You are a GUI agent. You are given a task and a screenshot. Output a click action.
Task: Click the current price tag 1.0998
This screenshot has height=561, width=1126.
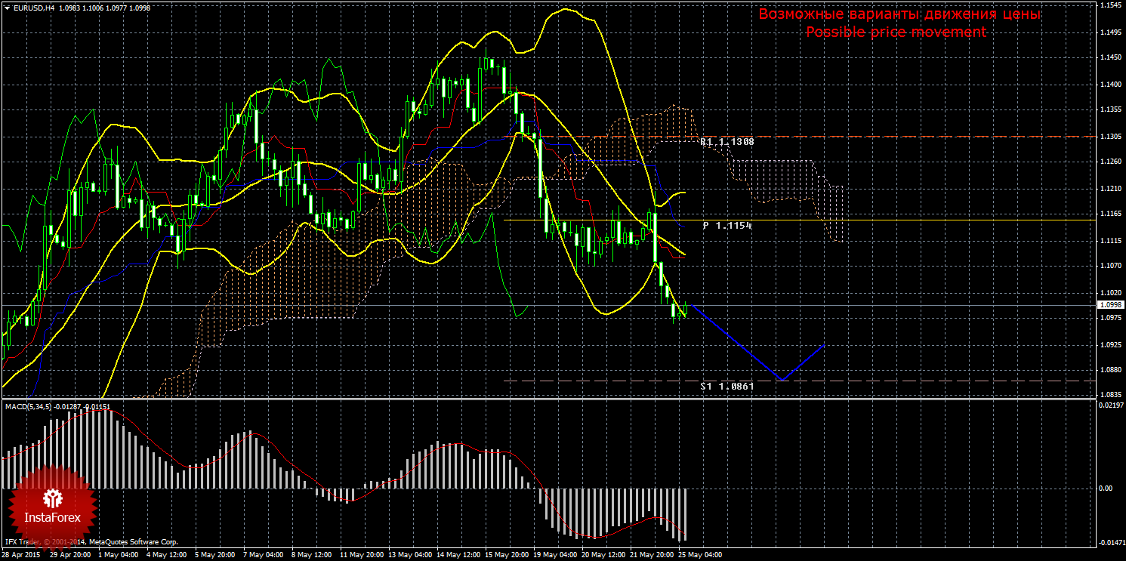click(x=1109, y=304)
